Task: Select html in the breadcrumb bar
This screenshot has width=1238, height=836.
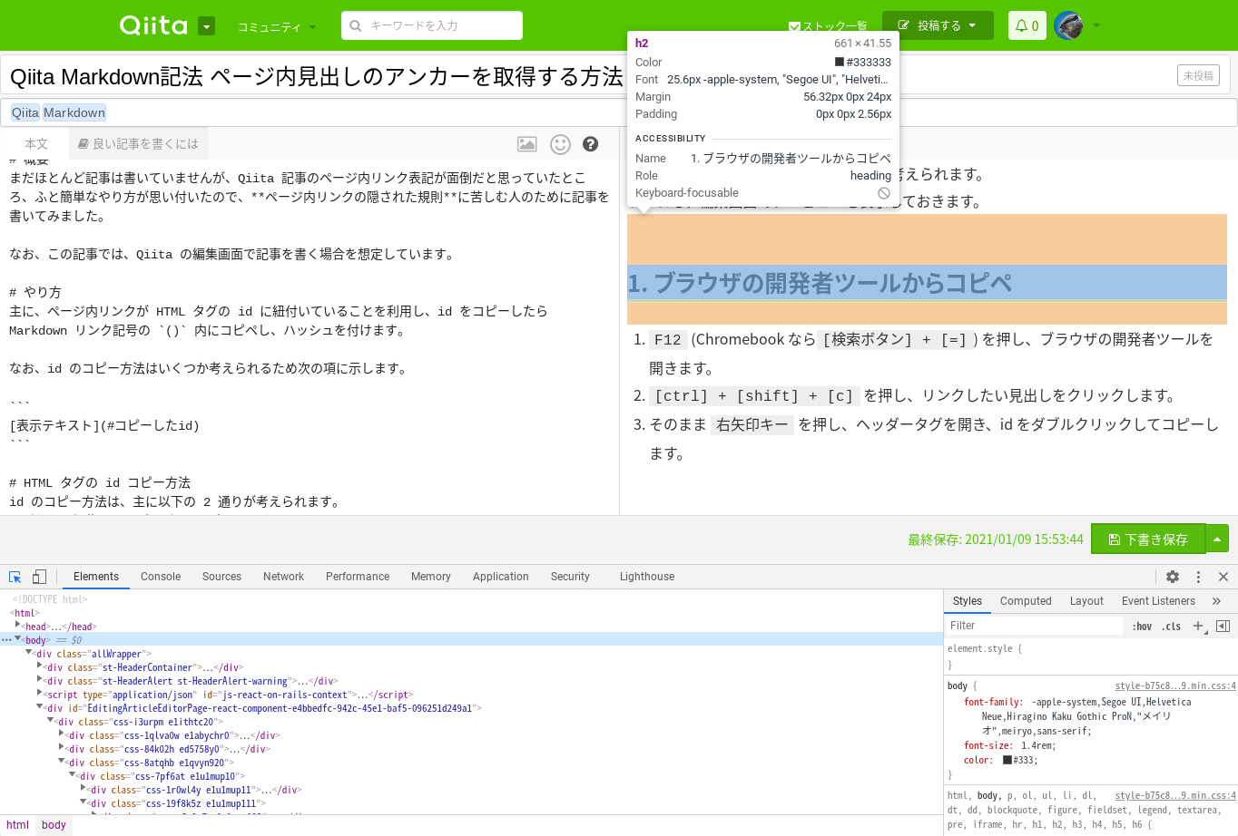Action: click(x=18, y=825)
